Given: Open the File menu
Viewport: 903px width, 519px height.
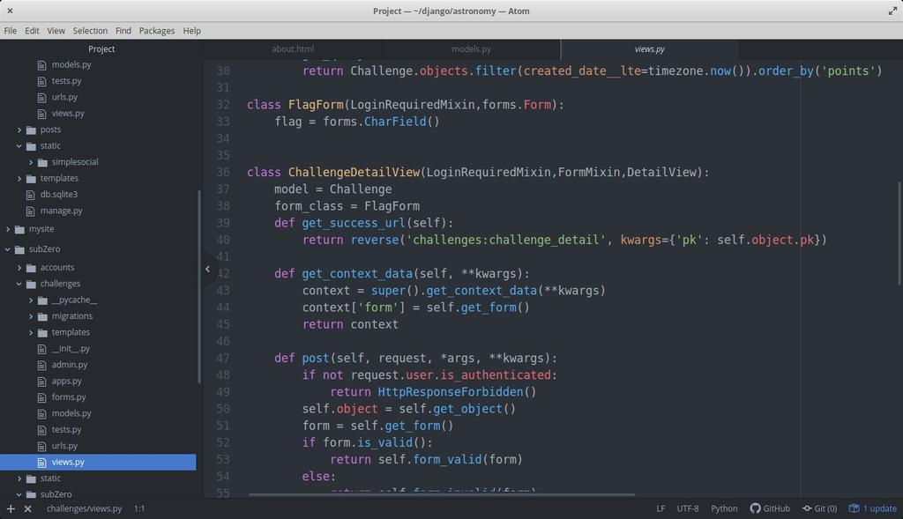Looking at the screenshot, I should pyautogui.click(x=11, y=31).
